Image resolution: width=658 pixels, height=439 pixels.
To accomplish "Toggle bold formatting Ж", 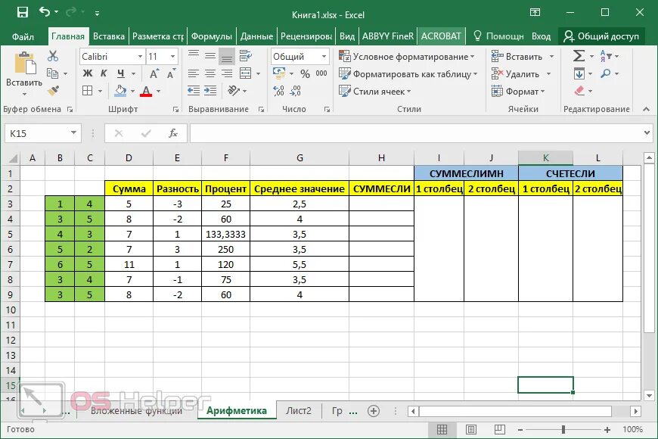I will point(87,73).
